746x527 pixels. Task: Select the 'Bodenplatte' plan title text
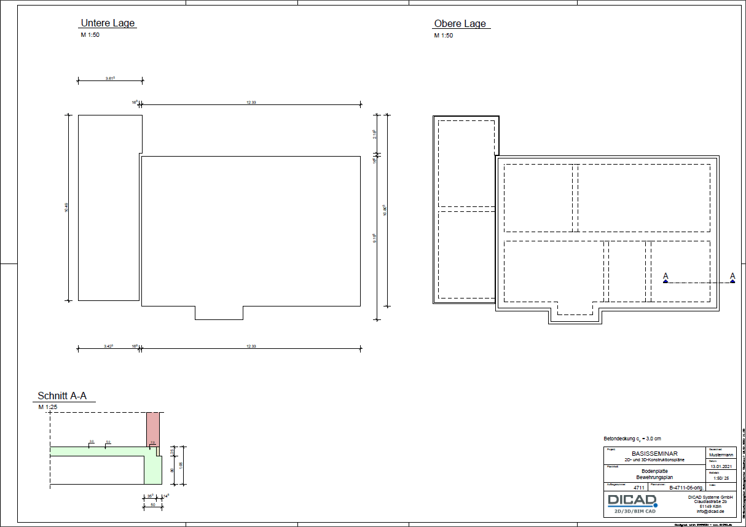pos(654,471)
